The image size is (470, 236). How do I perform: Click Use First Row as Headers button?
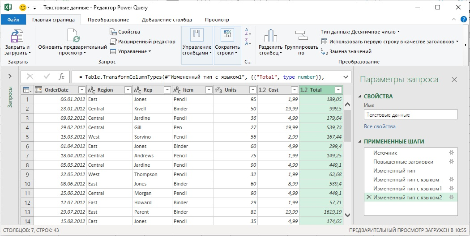click(x=389, y=42)
